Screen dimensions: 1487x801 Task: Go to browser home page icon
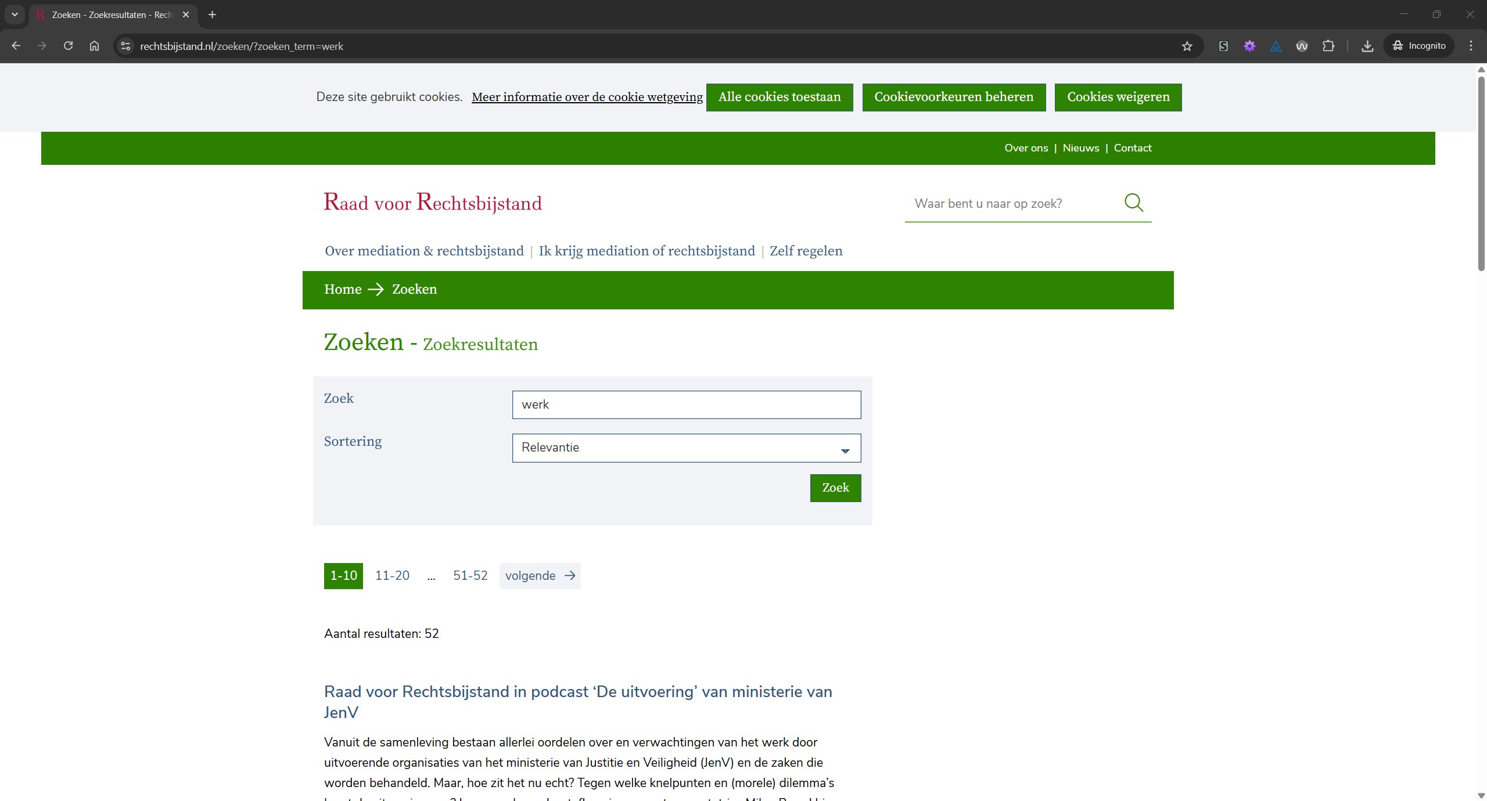tap(94, 46)
